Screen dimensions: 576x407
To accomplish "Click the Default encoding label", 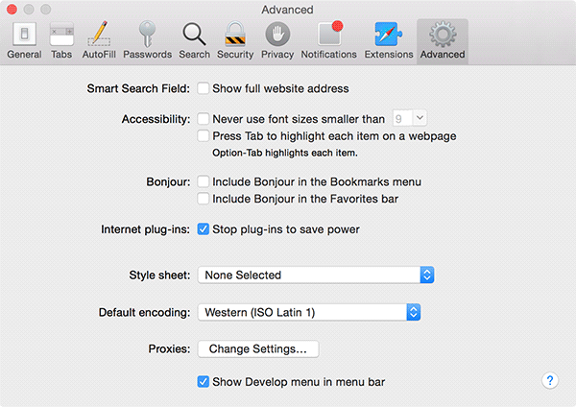I will click(x=145, y=313).
